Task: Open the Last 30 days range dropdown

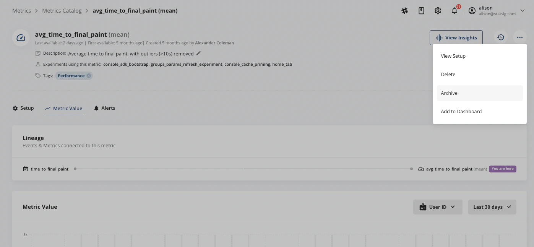Action: tap(492, 207)
